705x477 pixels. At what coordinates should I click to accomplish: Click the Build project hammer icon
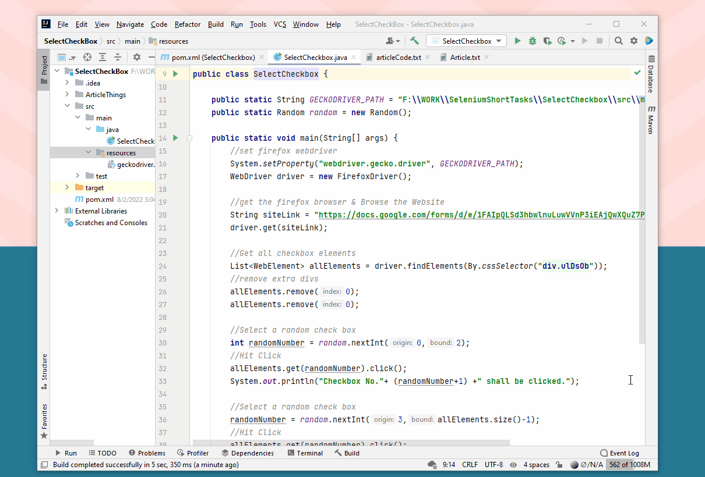tap(415, 41)
